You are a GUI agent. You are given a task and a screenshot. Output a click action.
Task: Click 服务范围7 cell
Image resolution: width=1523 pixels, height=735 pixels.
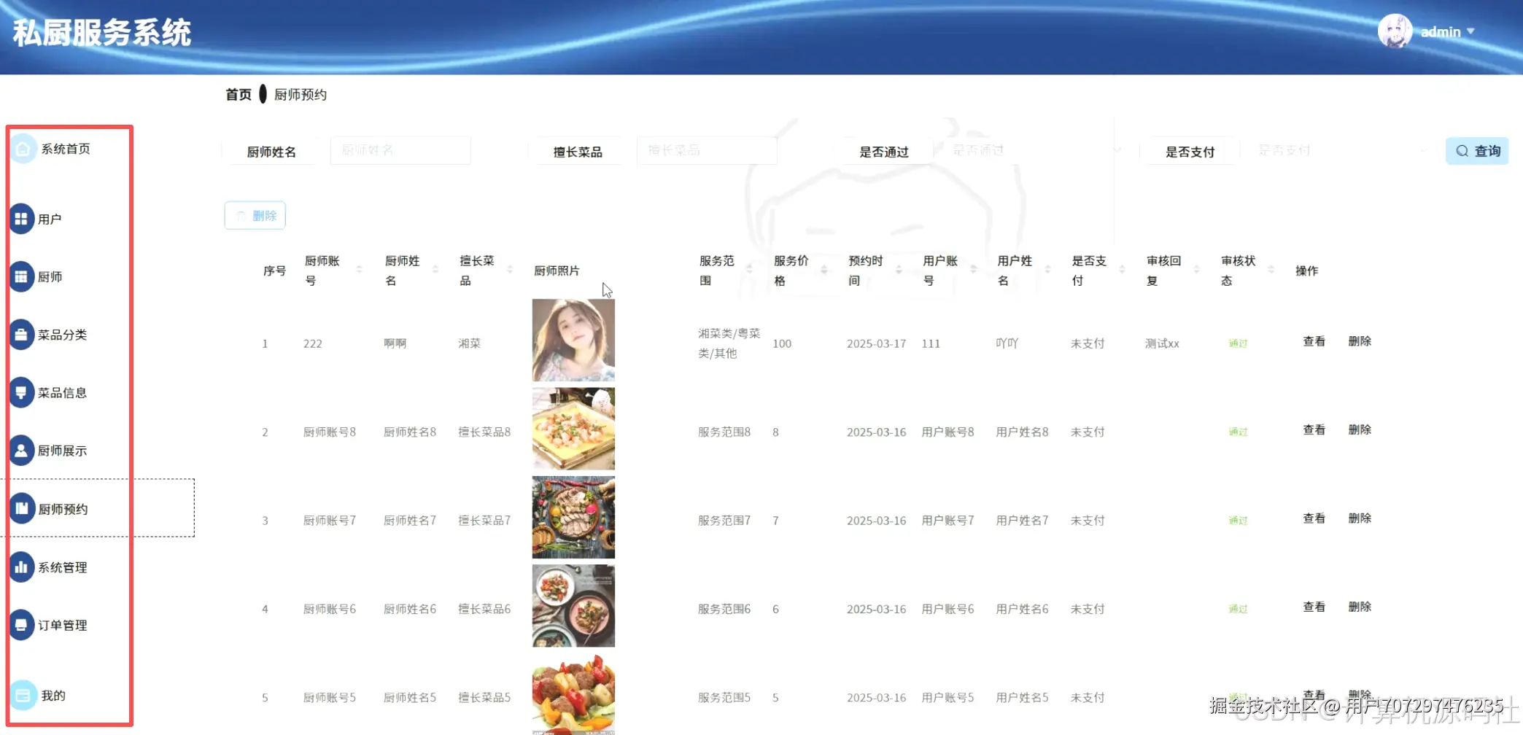click(724, 521)
